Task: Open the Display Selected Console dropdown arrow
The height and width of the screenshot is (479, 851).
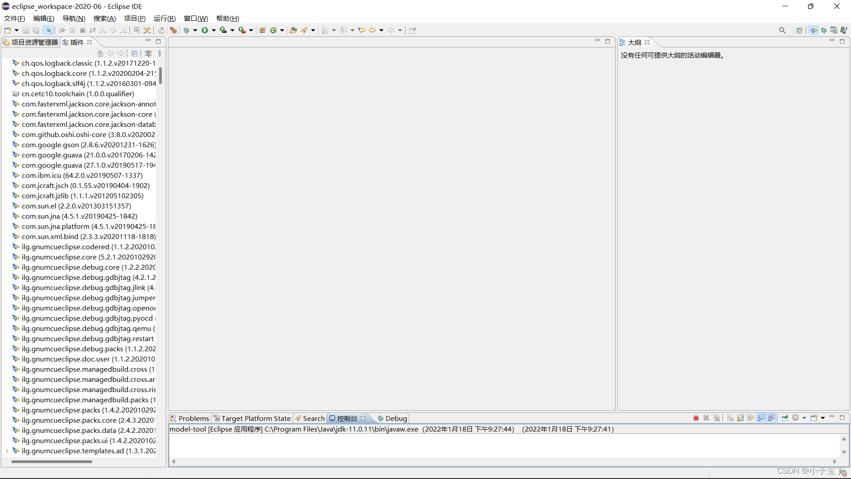Action: 804,418
